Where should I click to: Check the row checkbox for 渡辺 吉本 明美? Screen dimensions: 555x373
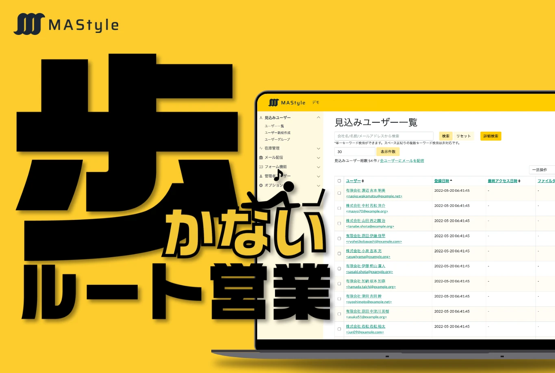pos(339,193)
